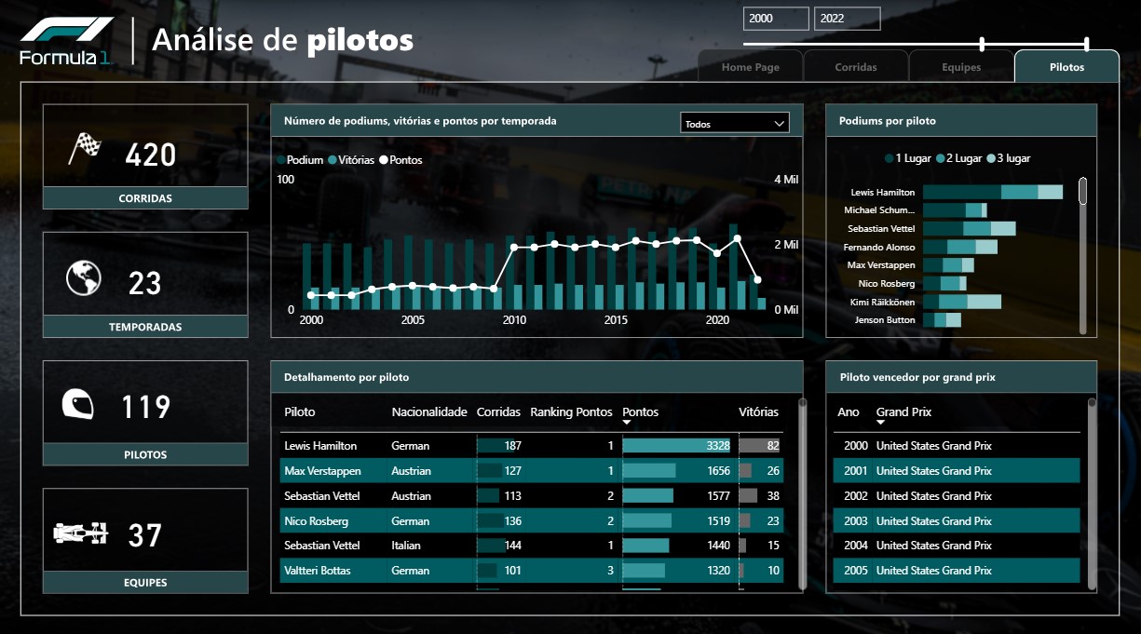Select the 2000 United States Grand Prix row
Viewport: 1141px width, 634px height.
click(x=957, y=446)
